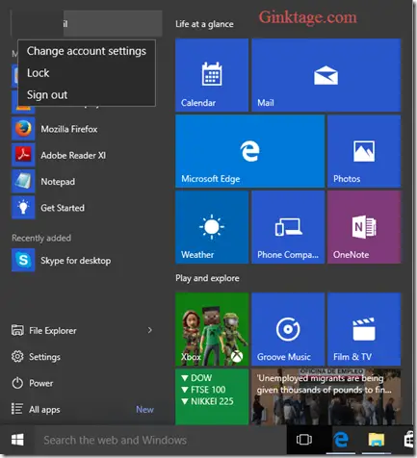The height and width of the screenshot is (458, 417).
Task: Click the Settings label
Action: coord(44,357)
